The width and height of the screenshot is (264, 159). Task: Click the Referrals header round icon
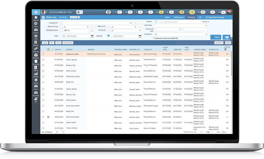(x=43, y=17)
